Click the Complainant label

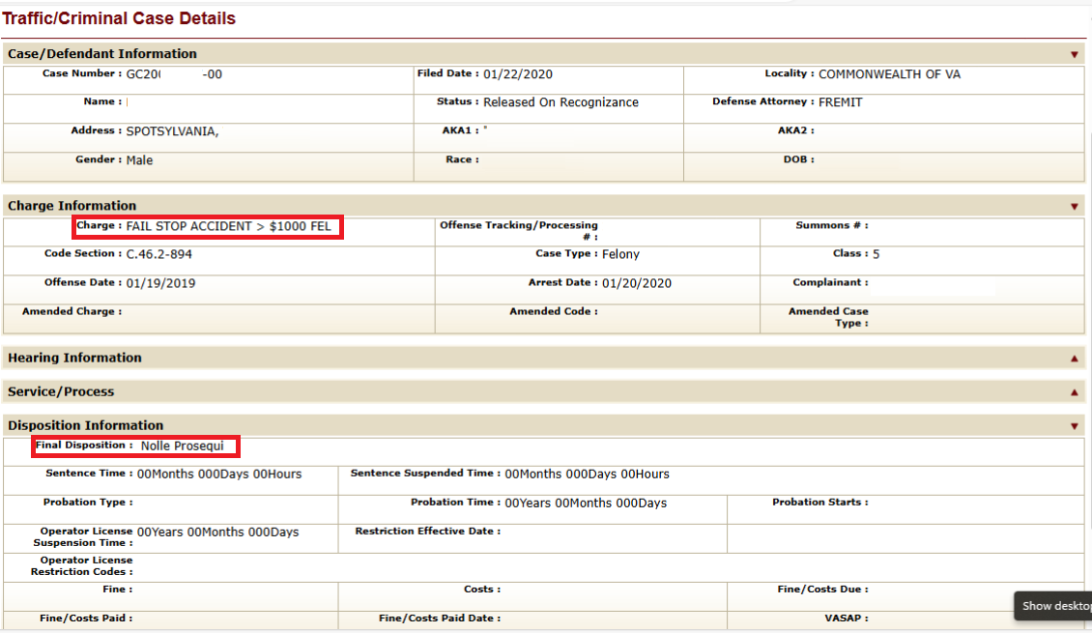831,282
